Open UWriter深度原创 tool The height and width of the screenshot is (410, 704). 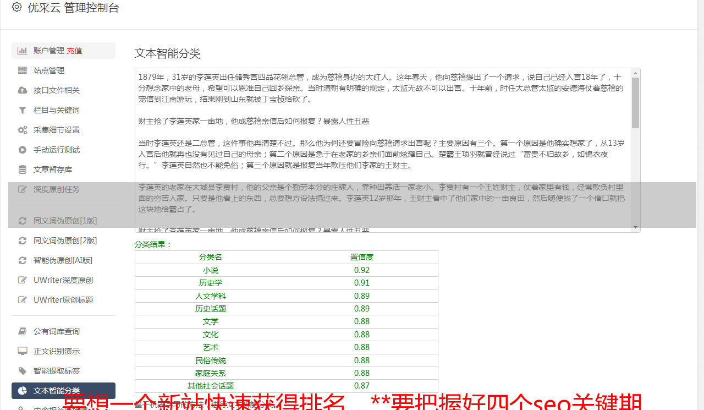click(63, 280)
